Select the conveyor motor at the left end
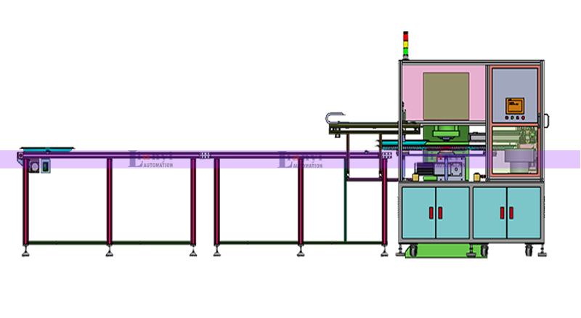 (33, 167)
